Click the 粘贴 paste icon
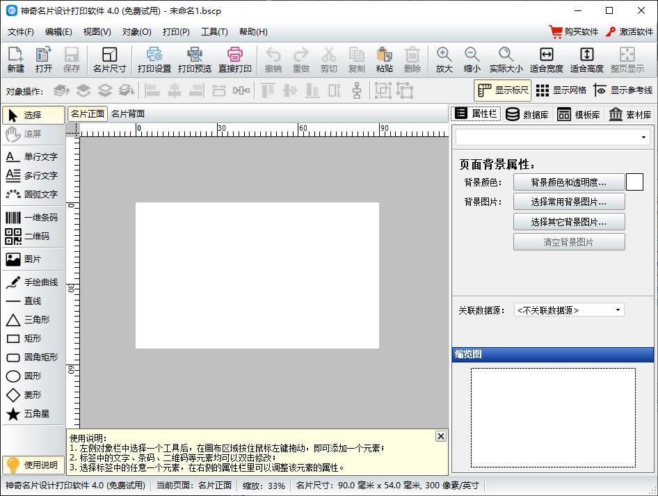 [x=385, y=60]
